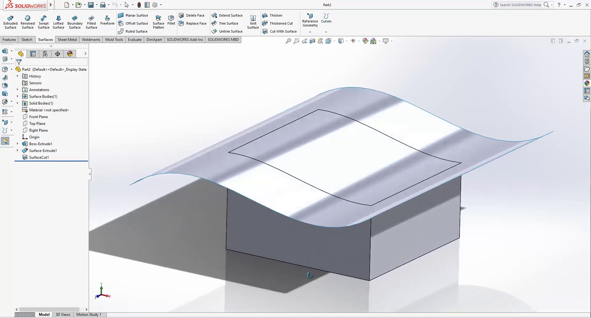
Task: Open the PropertyManager tab
Action: (x=33, y=54)
